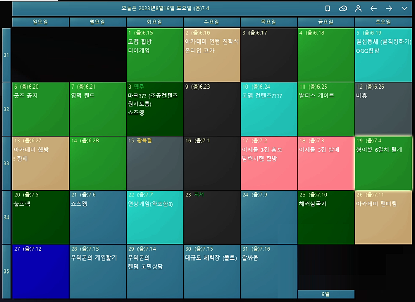The image size is (415, 302).
Task: Click the 수요일 column header
Action: pos(212,22)
